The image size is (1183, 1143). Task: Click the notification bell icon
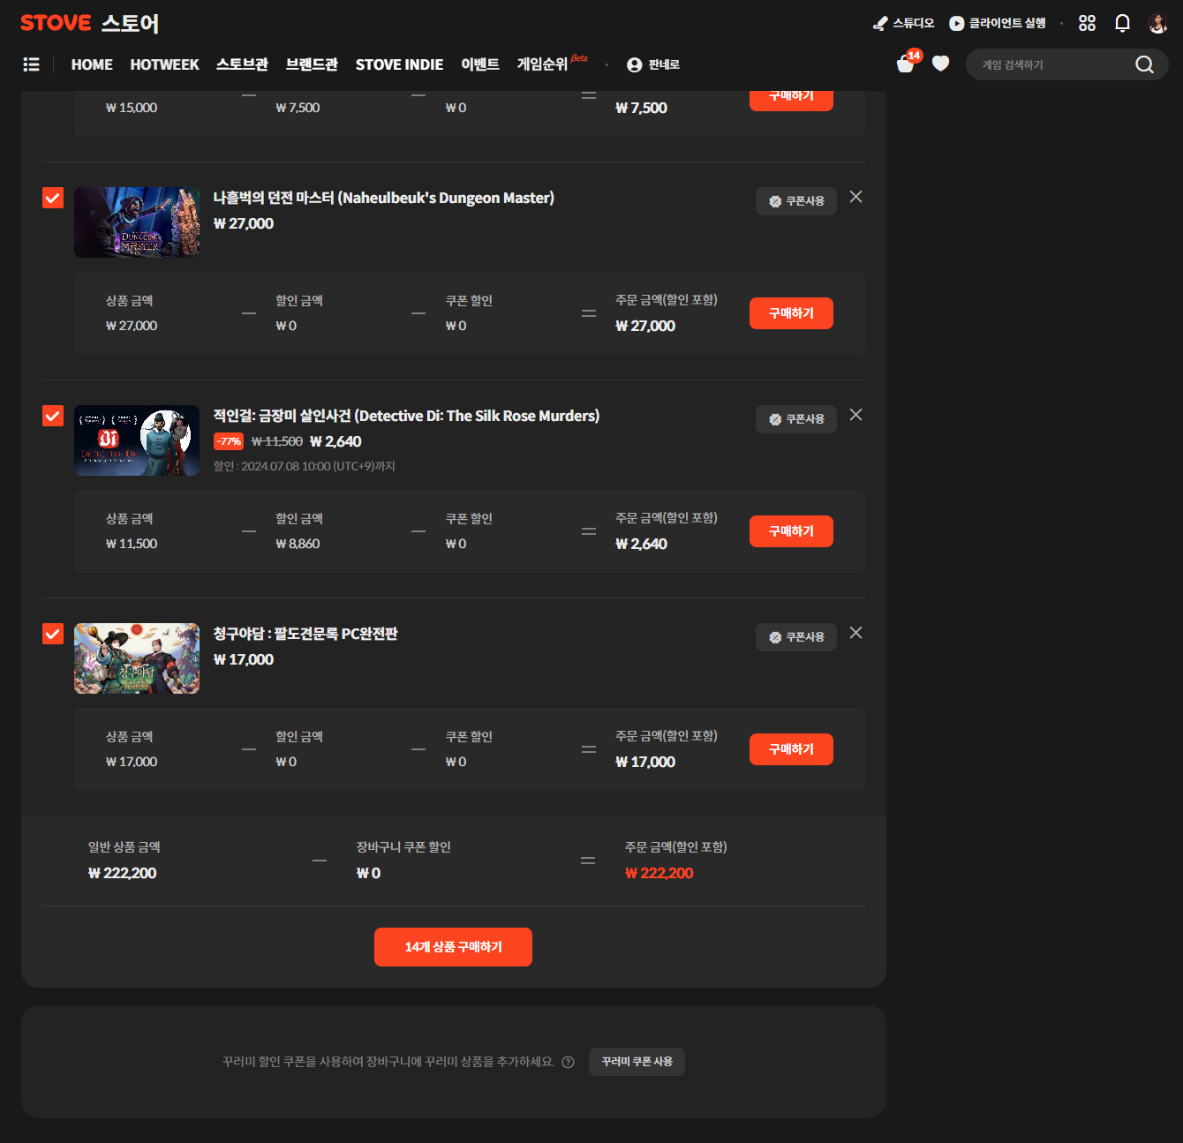(1122, 23)
